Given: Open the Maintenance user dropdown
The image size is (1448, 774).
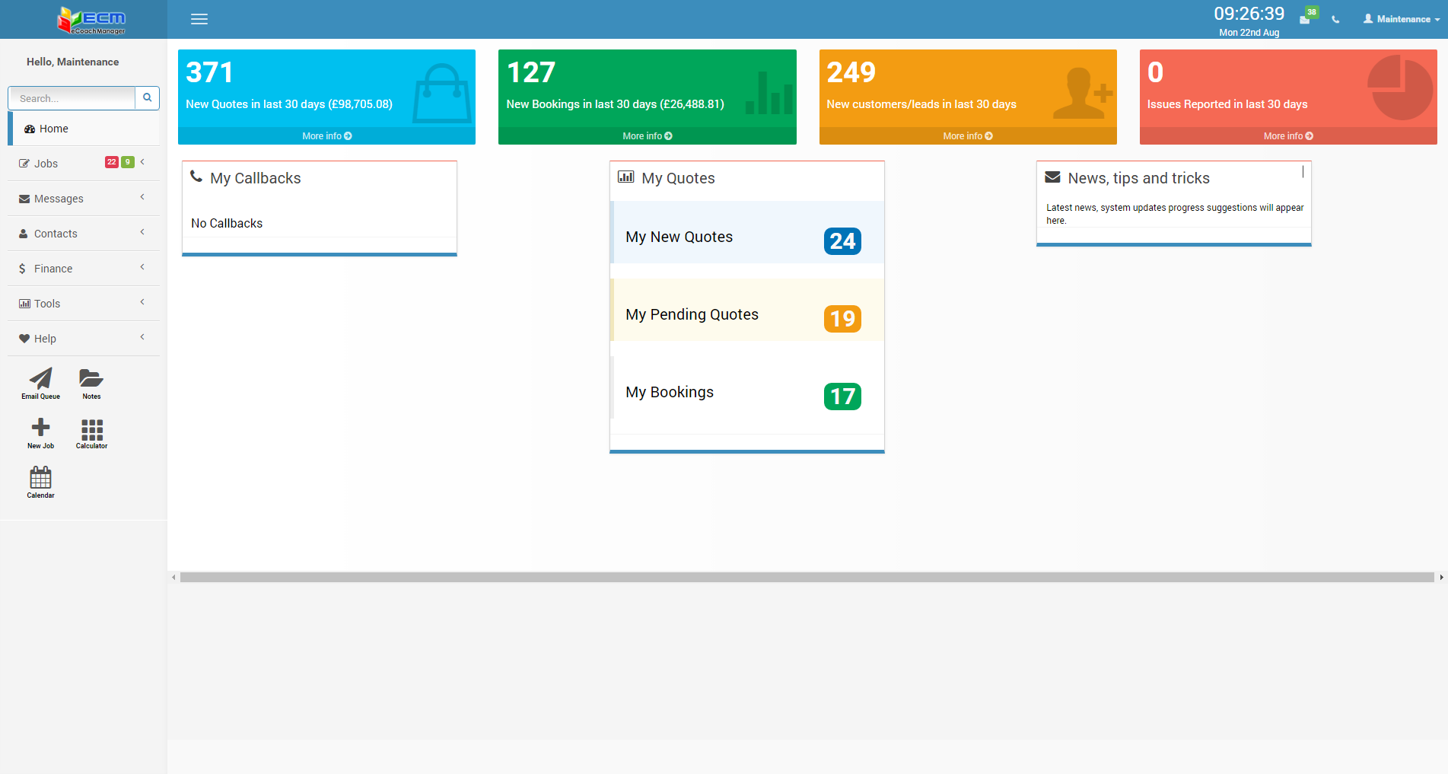Looking at the screenshot, I should click(x=1402, y=19).
